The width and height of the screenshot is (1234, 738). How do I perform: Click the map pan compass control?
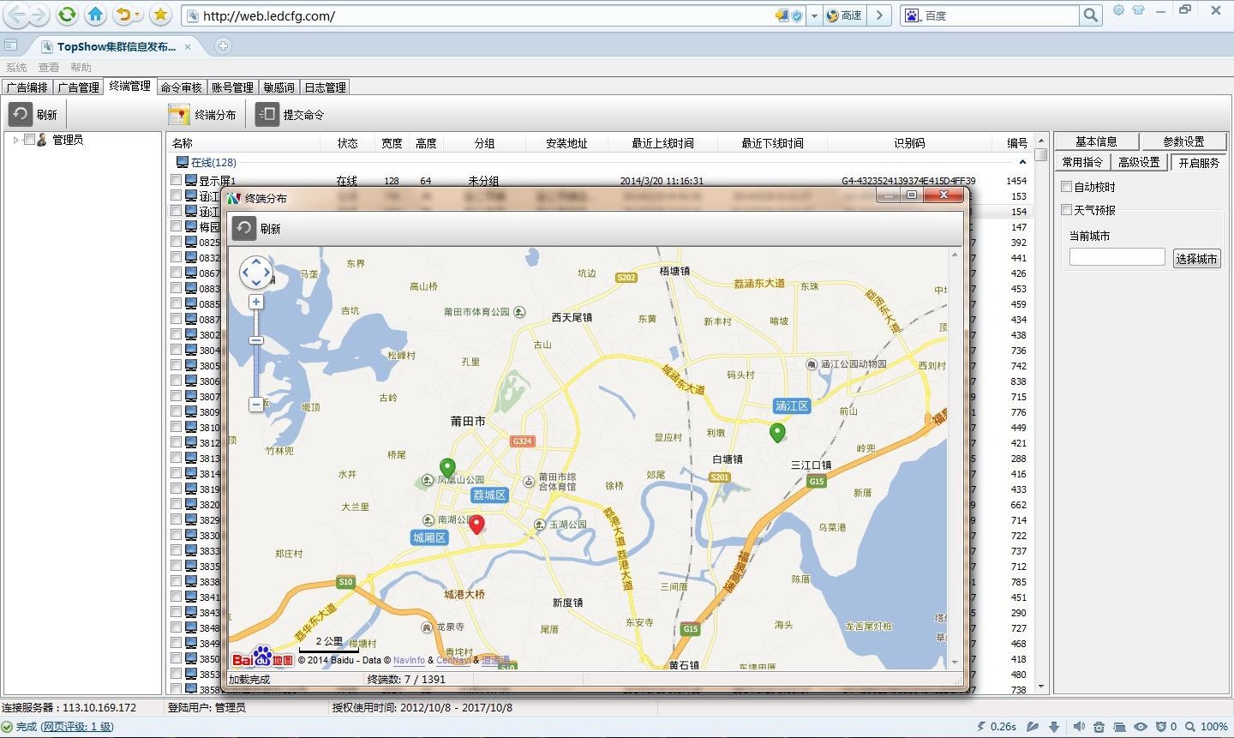pyautogui.click(x=256, y=273)
